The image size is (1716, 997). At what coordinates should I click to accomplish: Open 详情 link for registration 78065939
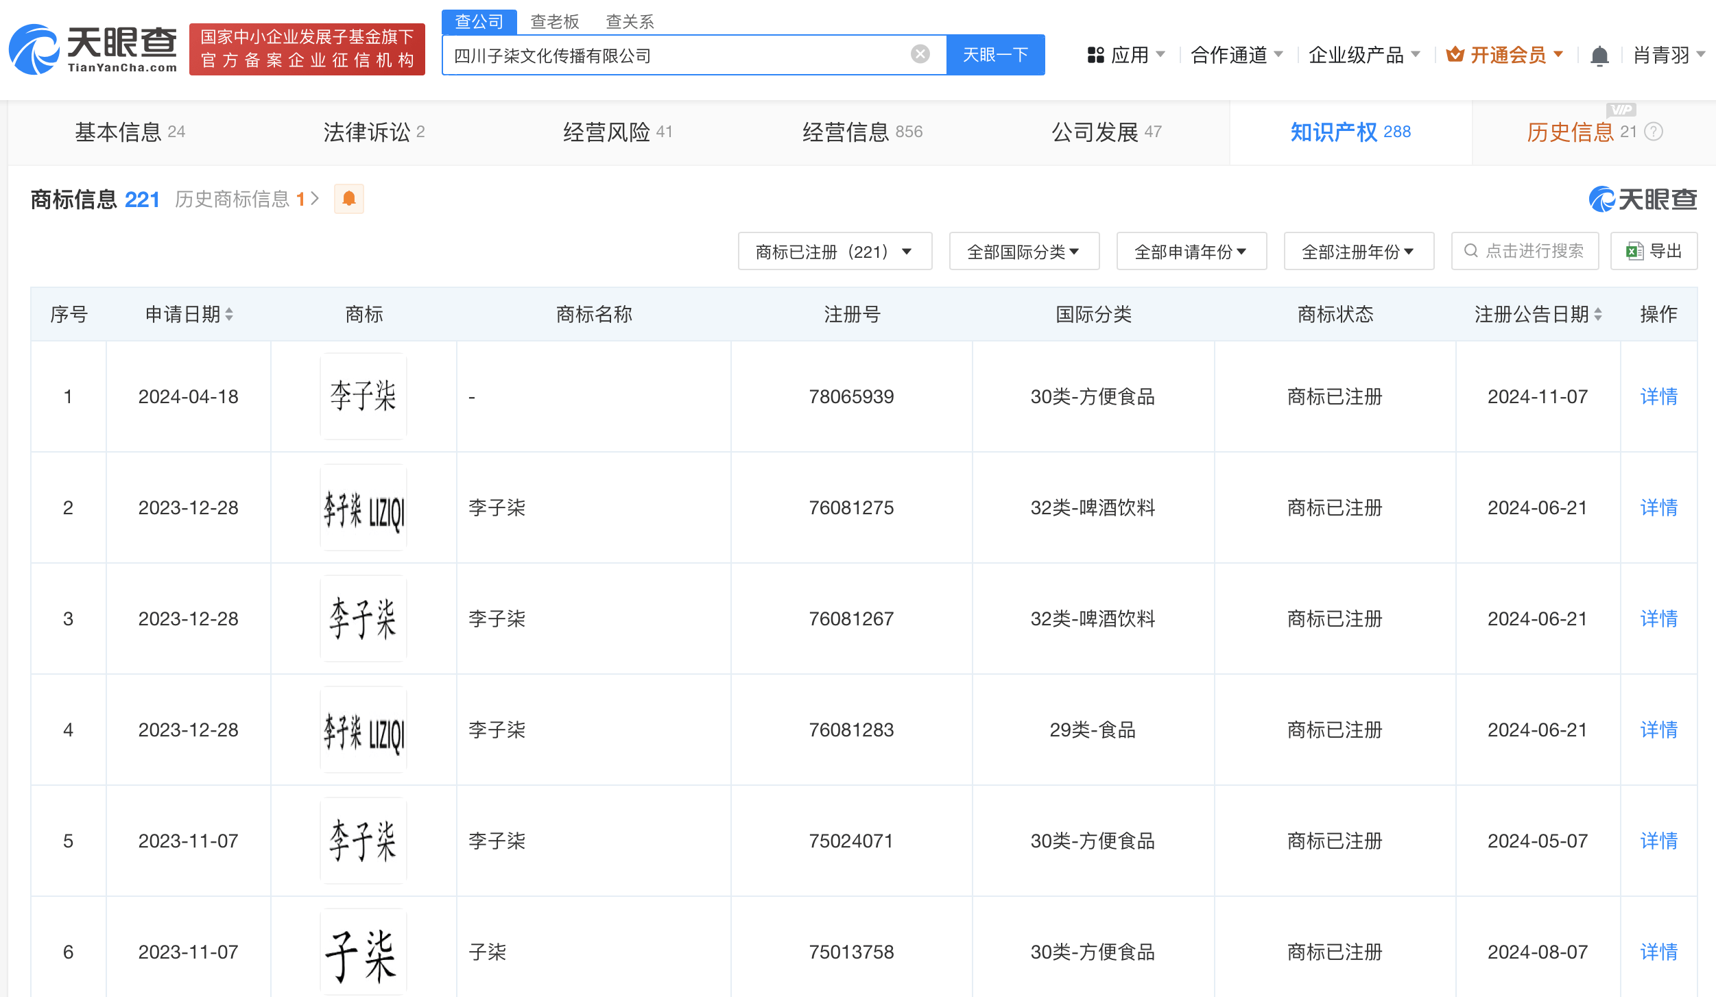tap(1658, 396)
